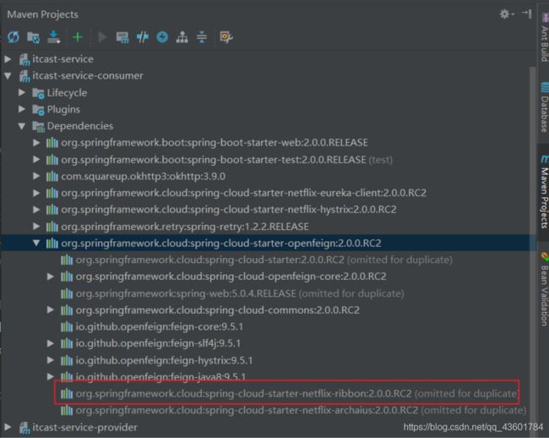This screenshot has width=549, height=438.
Task: Open the Ant Build side tab
Action: 543,38
